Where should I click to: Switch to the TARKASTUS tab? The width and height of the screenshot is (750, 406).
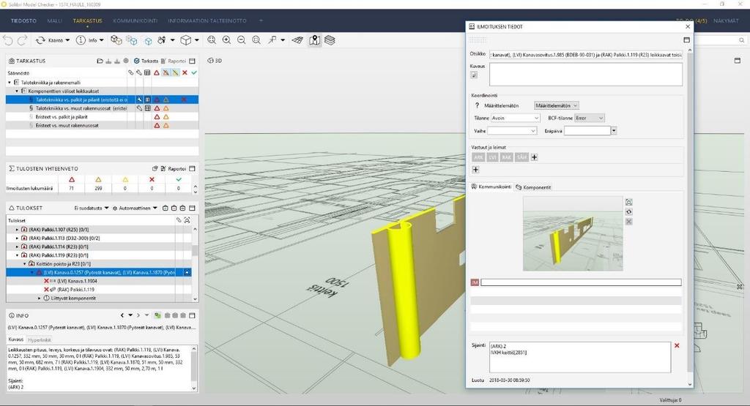pyautogui.click(x=88, y=20)
